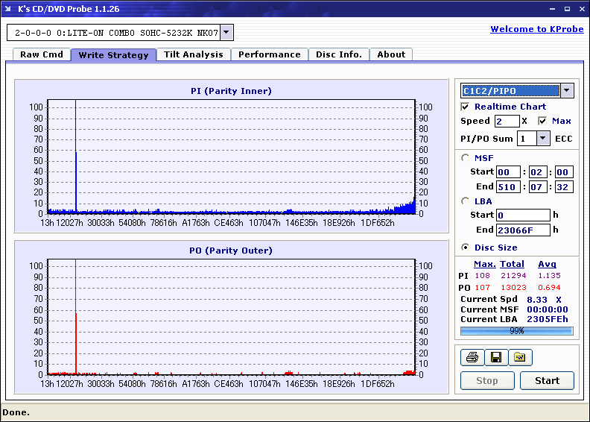Click the LBA End field 23066F
This screenshot has width=590, height=422.
pyautogui.click(x=523, y=230)
